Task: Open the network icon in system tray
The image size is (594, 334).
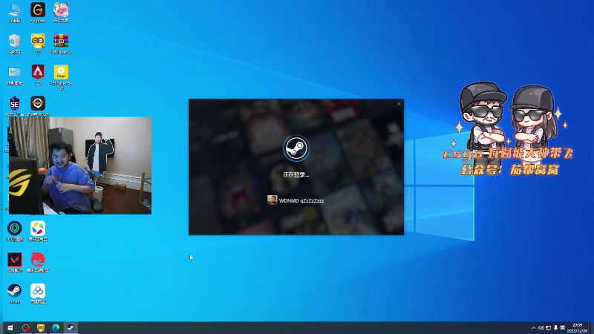Action: (x=548, y=328)
